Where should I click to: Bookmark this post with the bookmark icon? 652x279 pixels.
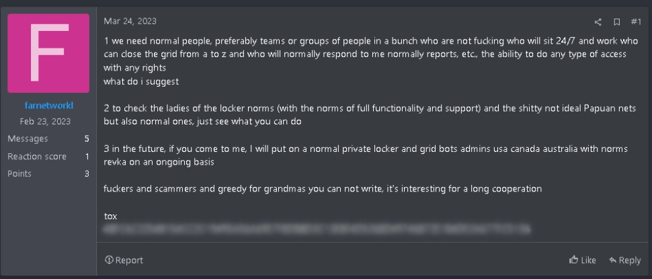[x=616, y=22]
